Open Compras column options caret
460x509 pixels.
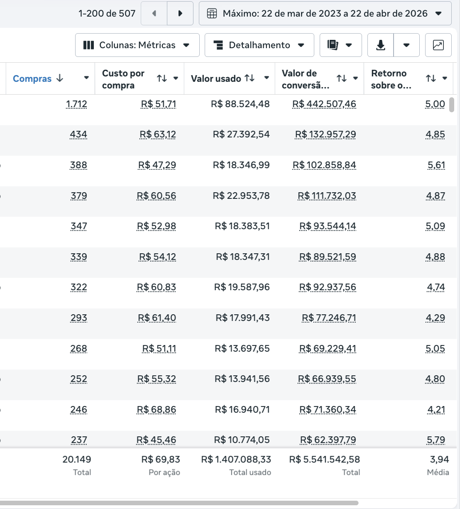[x=86, y=78]
